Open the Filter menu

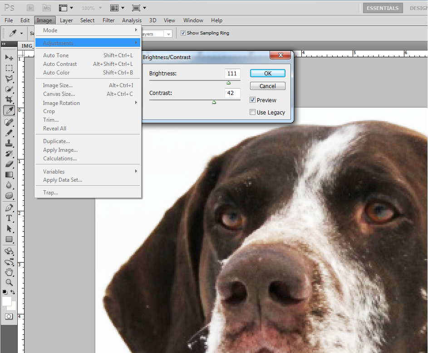pyautogui.click(x=108, y=20)
